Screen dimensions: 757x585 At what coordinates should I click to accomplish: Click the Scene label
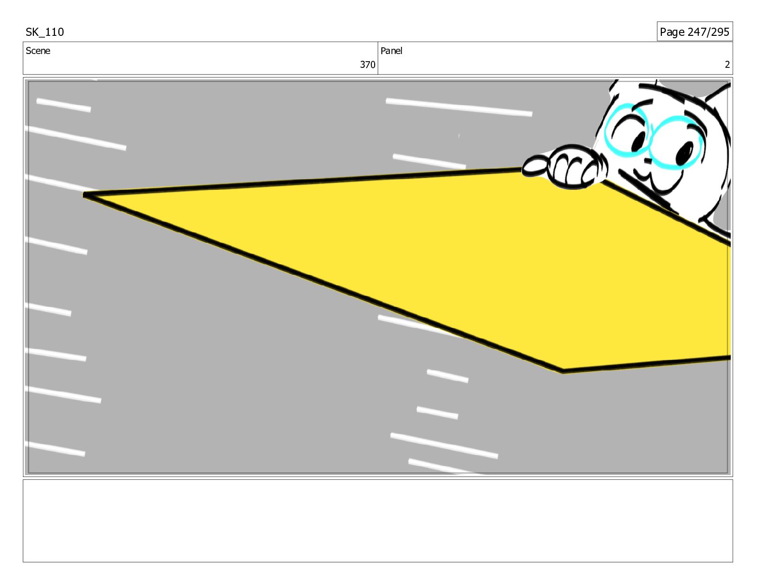click(x=38, y=51)
